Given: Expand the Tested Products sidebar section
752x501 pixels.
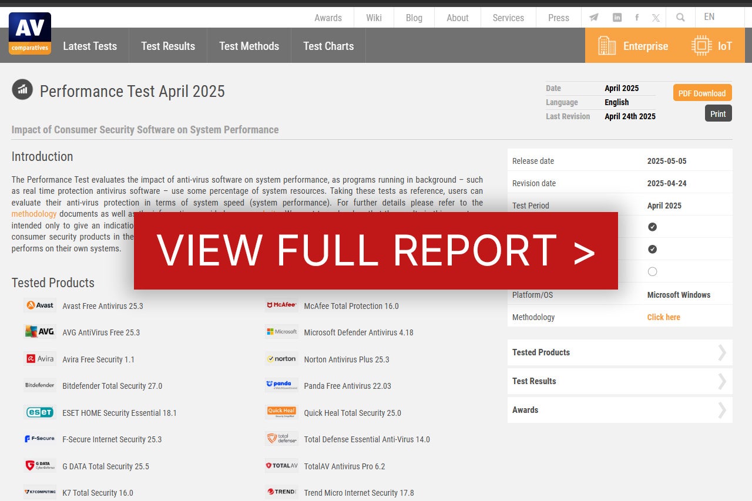Looking at the screenshot, I should pyautogui.click(x=619, y=352).
